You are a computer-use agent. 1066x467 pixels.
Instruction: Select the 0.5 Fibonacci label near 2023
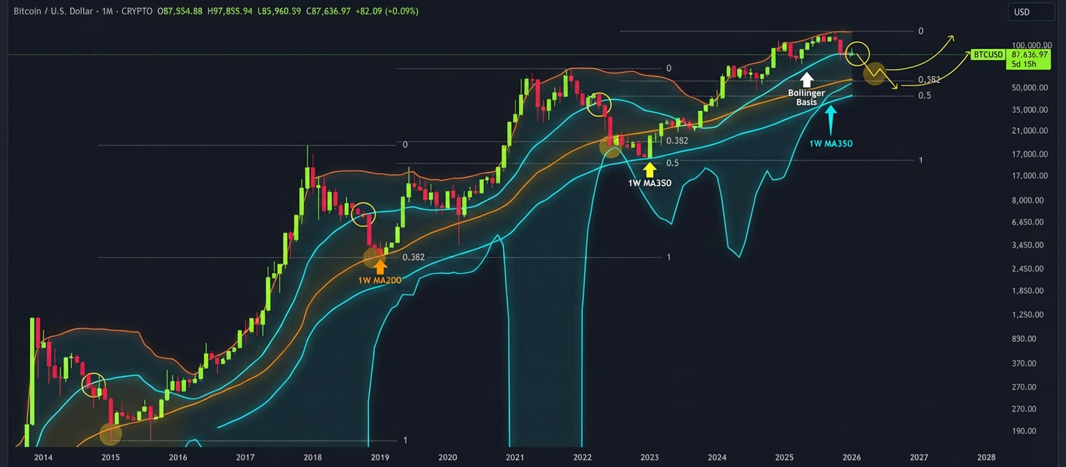pos(672,163)
